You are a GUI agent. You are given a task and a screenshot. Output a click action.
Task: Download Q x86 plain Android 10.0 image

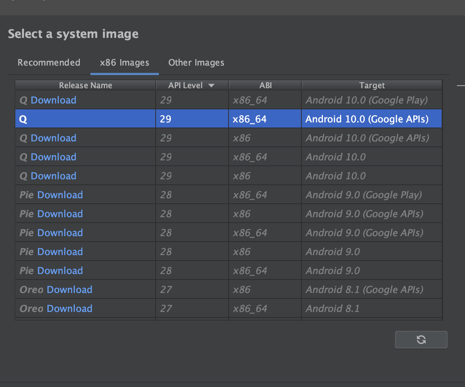point(54,176)
